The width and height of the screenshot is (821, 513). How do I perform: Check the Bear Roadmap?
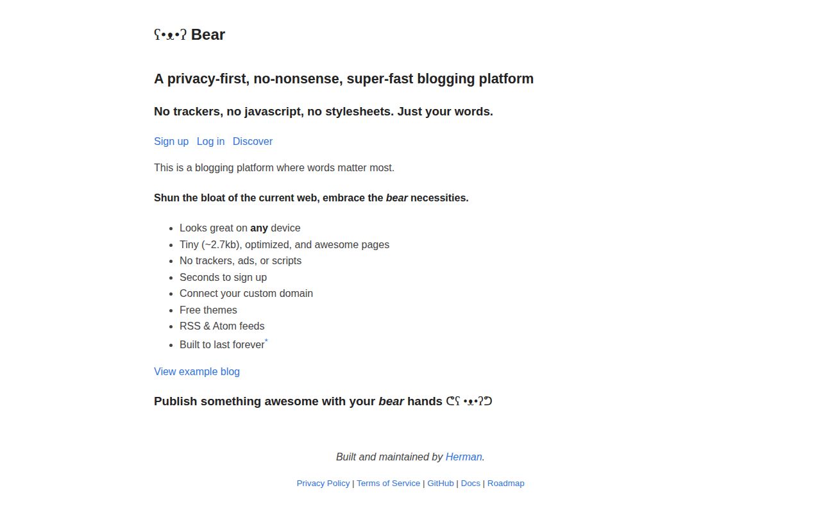(505, 483)
